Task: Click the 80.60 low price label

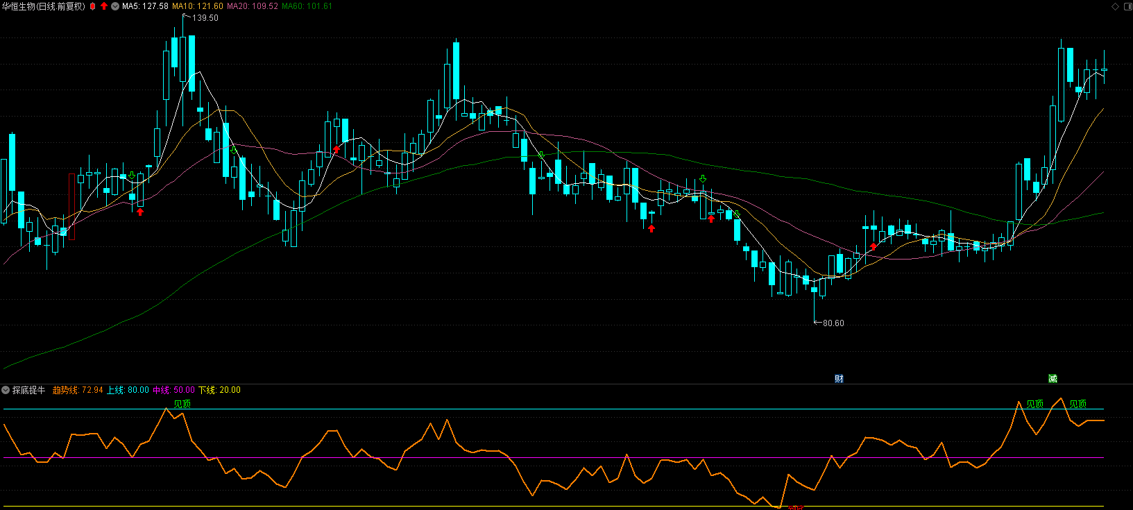Action: pyautogui.click(x=833, y=323)
